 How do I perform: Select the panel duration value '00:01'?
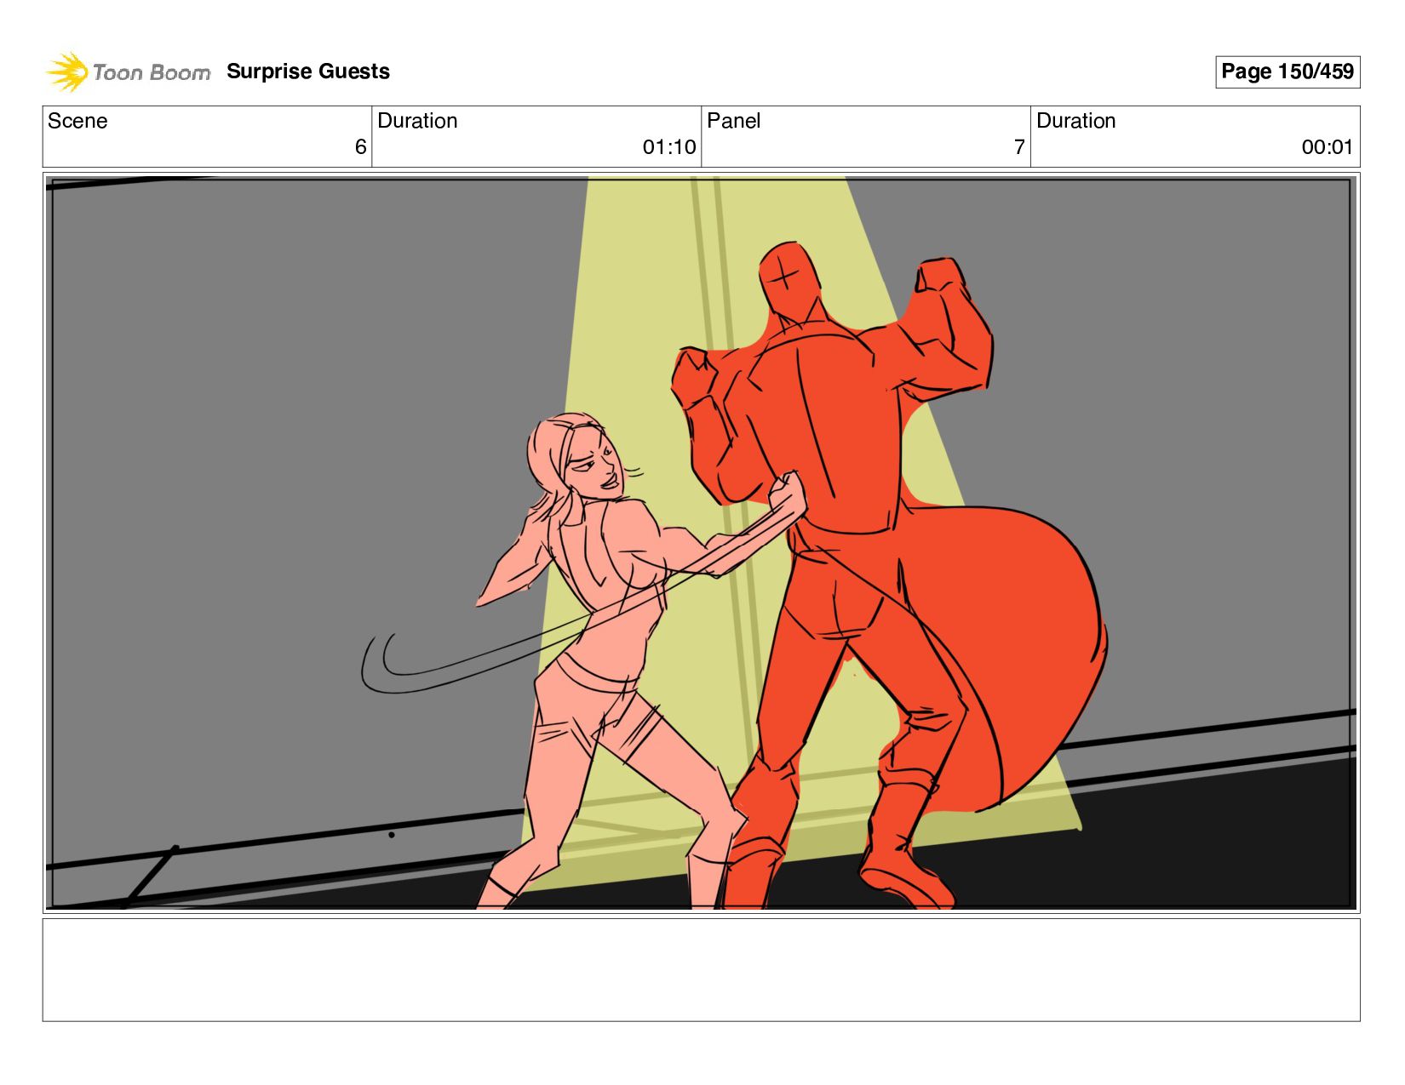pyautogui.click(x=1328, y=147)
